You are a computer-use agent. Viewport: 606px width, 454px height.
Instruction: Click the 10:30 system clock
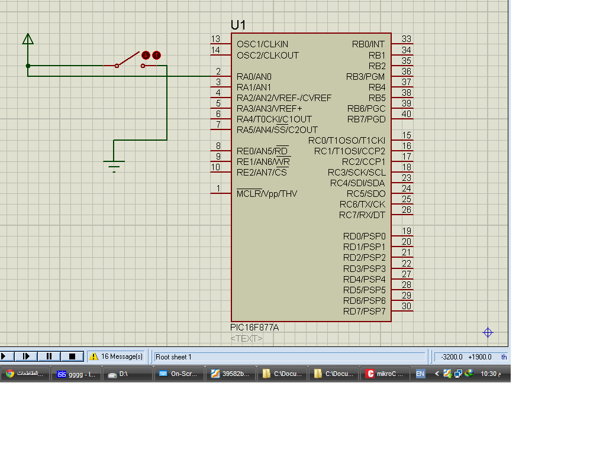[x=491, y=374]
